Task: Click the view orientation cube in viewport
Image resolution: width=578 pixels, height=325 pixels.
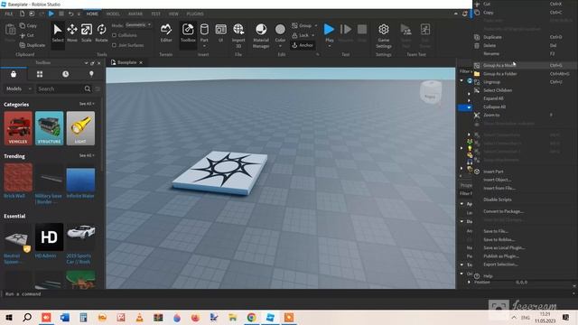Action: tap(430, 91)
